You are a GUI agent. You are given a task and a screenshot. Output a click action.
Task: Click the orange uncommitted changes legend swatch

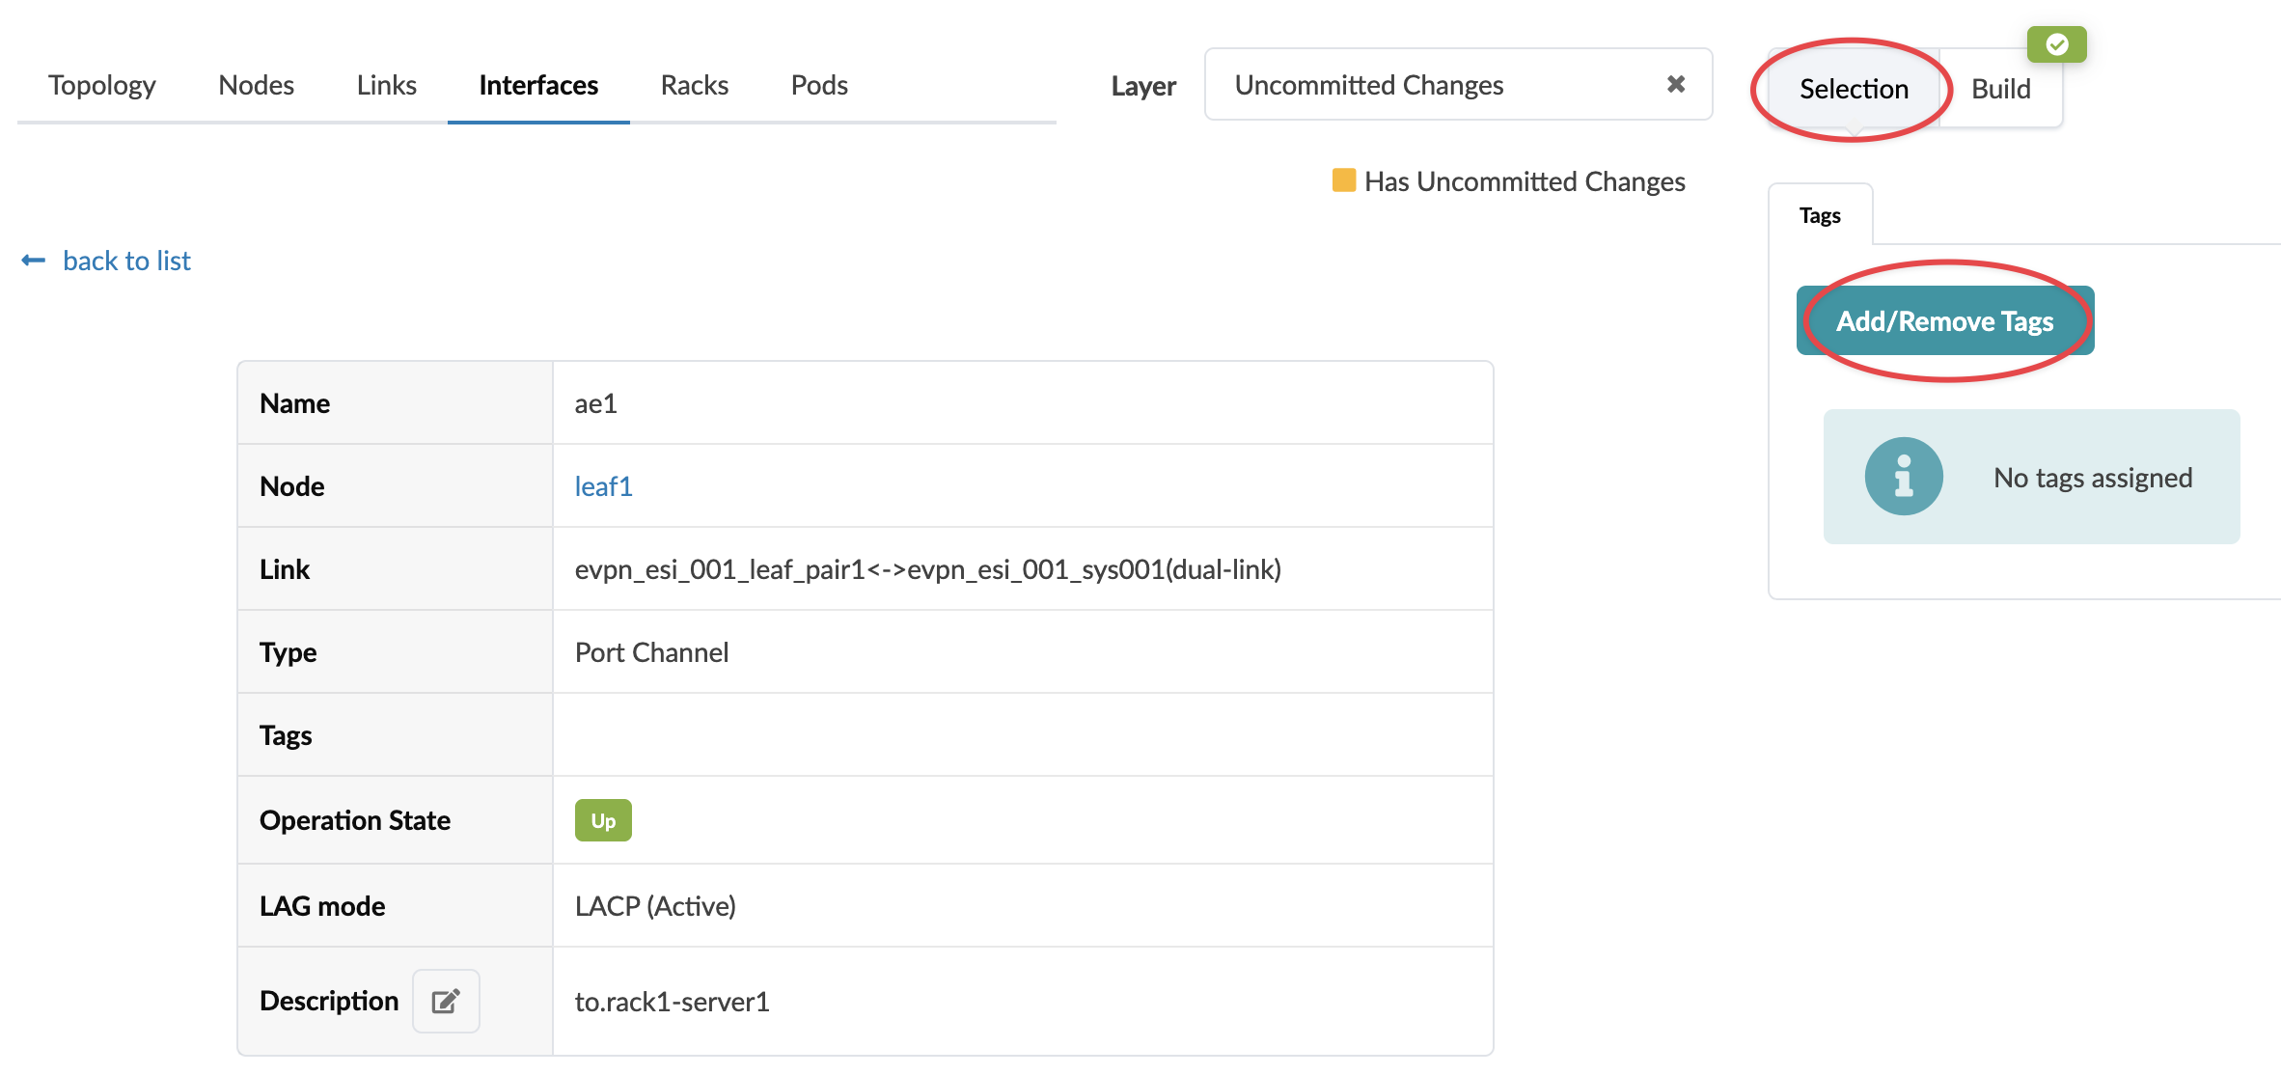(1343, 180)
